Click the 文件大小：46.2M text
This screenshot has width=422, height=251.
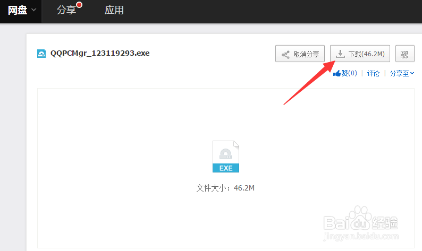coord(226,188)
